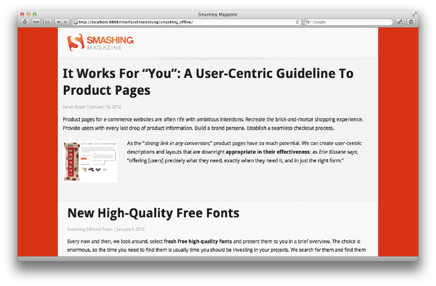Open the "New High-Quality Free Fonts" headline
Viewport: 436px width, 286px height.
click(x=153, y=213)
